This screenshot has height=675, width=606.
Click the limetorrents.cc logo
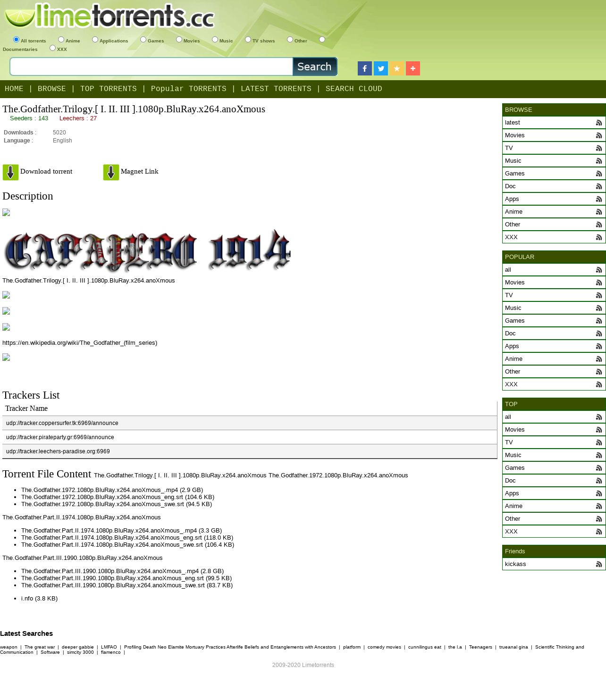pos(109,16)
